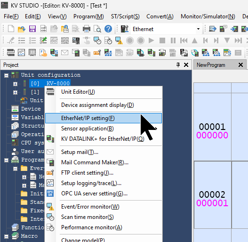Collapse the Unit configuration tree node

point(6,75)
